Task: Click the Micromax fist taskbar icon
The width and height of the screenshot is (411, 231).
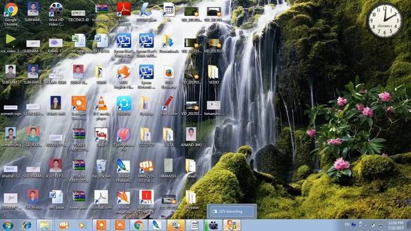Action: (64, 225)
